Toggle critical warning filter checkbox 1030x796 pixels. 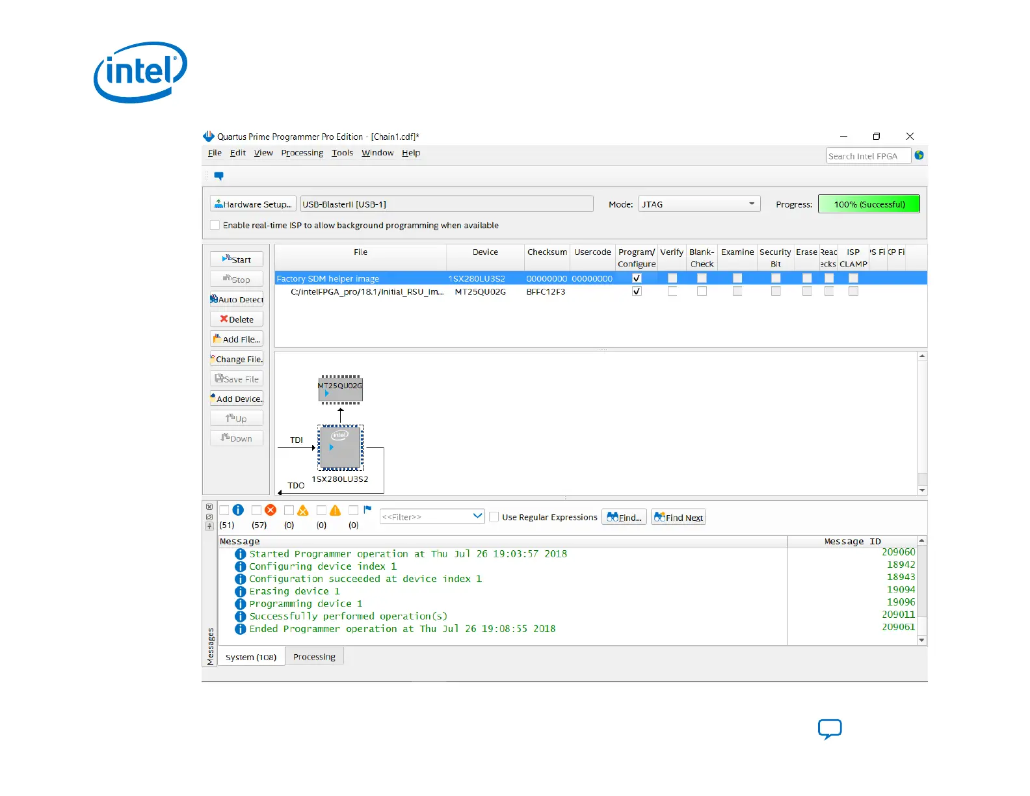pyautogui.click(x=289, y=510)
